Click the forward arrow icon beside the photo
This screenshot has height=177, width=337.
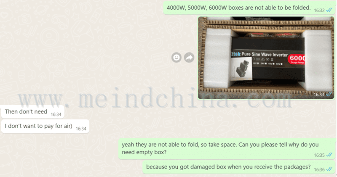[189, 58]
